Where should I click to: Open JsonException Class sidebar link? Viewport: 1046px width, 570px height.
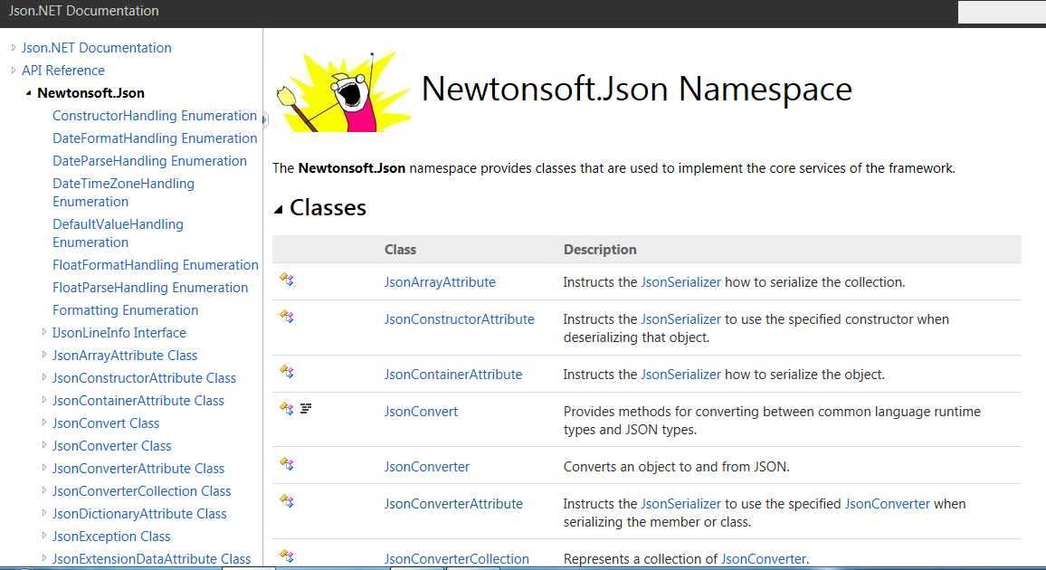[111, 537]
